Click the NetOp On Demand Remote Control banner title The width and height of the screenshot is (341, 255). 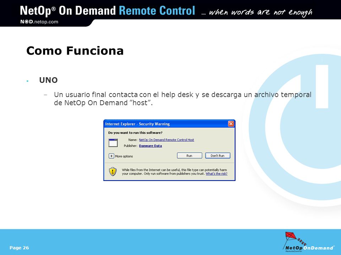click(107, 11)
